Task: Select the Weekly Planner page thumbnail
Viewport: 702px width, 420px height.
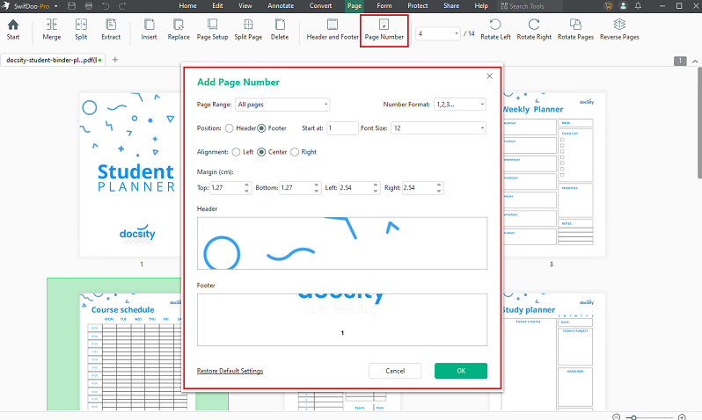Action: [554, 175]
